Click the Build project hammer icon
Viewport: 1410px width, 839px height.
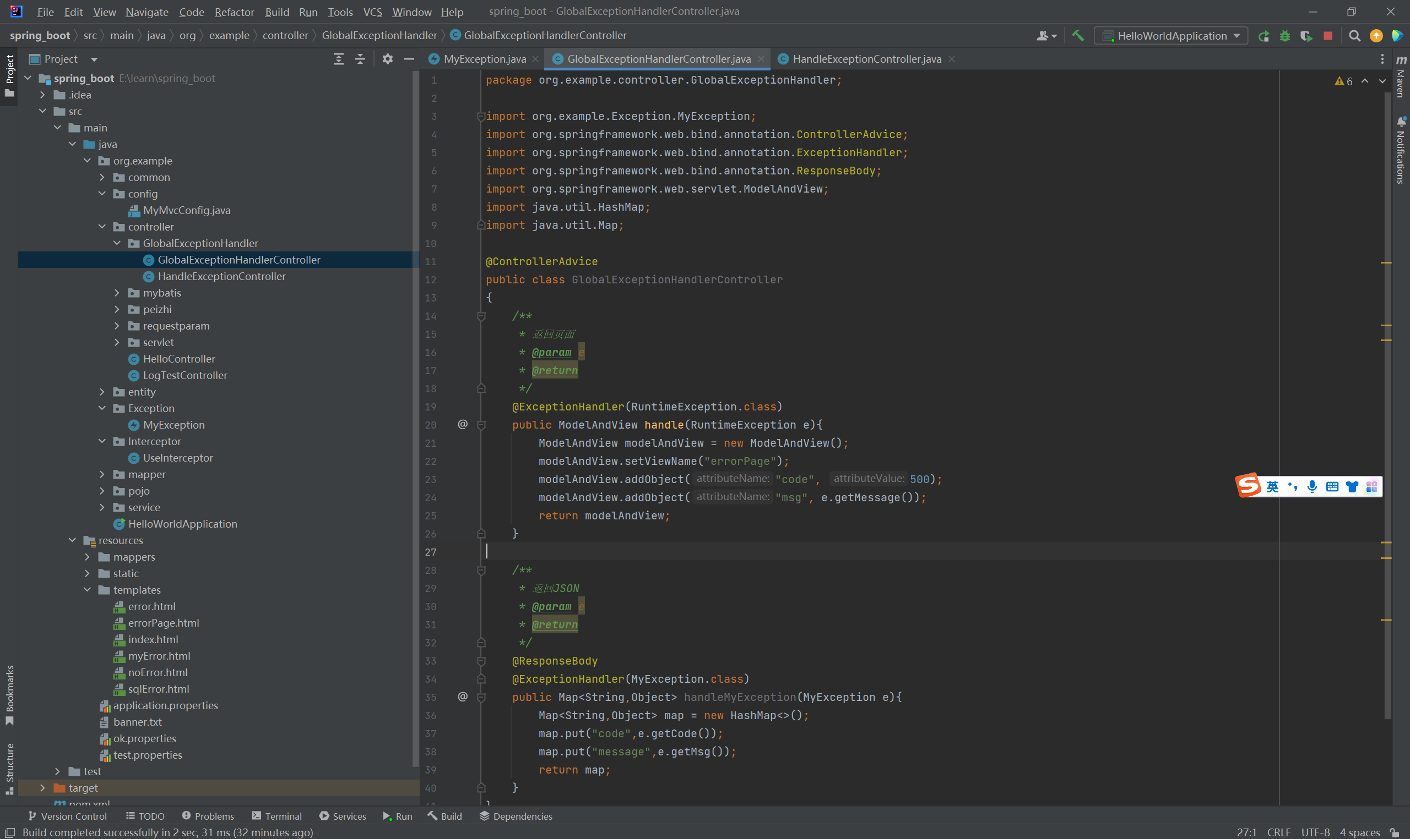click(x=1078, y=36)
